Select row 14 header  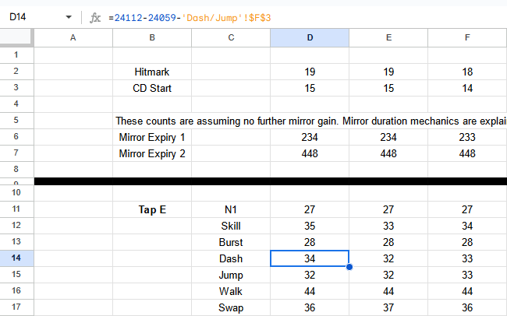pos(16,258)
